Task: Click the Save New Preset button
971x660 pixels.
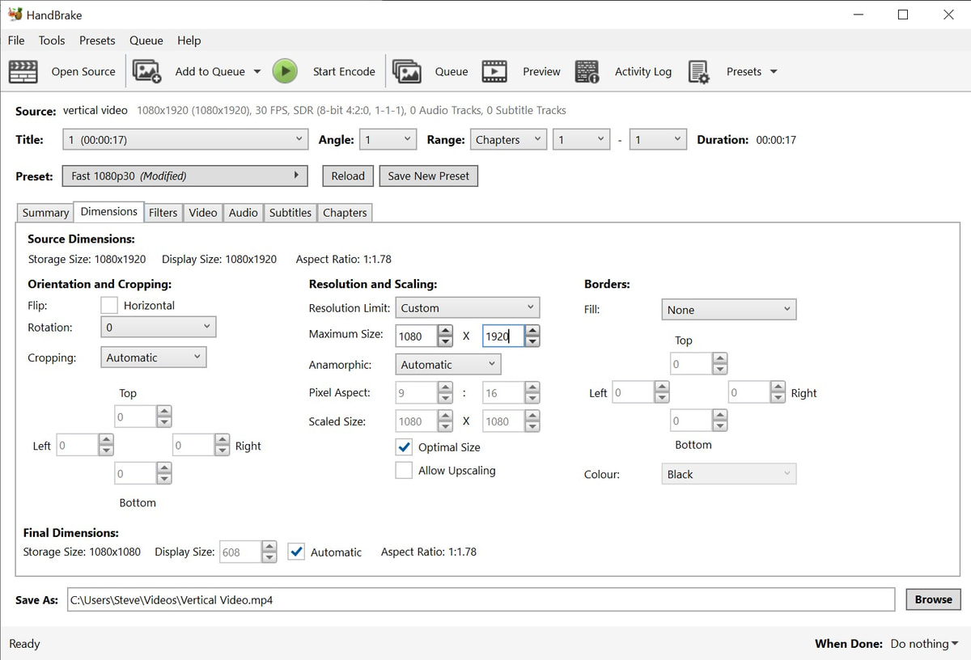Action: coord(429,176)
